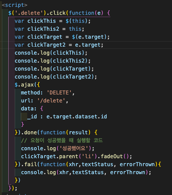Click the 'DELETE' method string
The height and width of the screenshot is (195, 172).
point(59,93)
